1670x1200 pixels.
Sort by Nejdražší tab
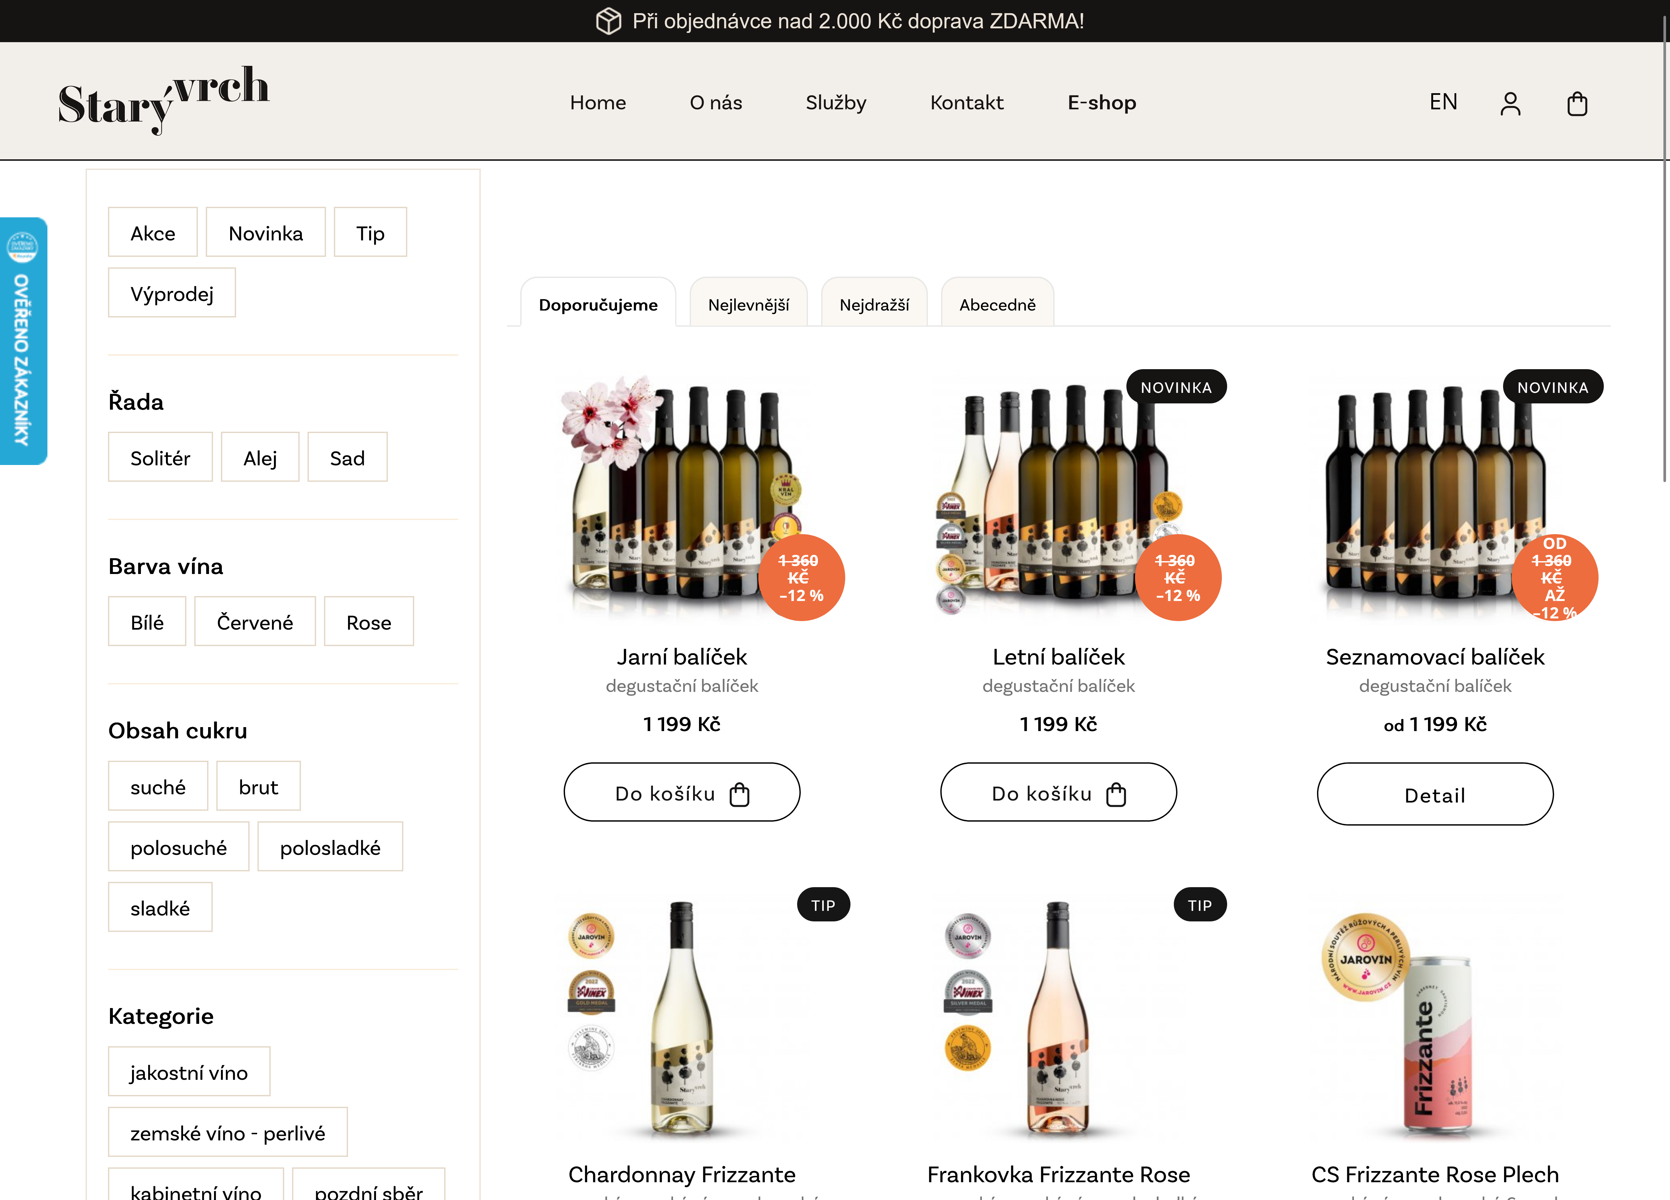pyautogui.click(x=874, y=303)
